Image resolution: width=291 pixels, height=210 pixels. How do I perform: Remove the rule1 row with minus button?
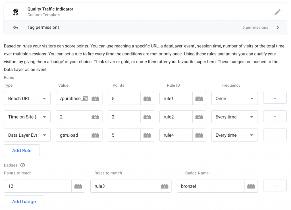[x=275, y=98]
